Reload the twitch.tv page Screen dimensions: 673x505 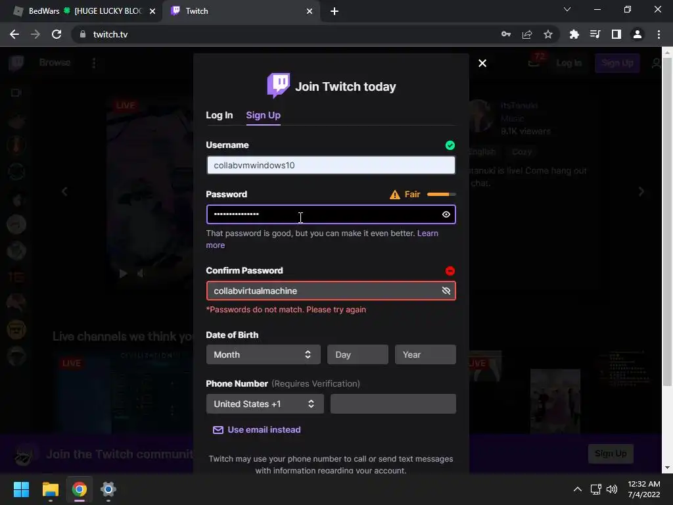[x=57, y=34]
